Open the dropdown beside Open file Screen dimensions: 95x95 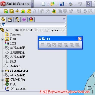57,4
